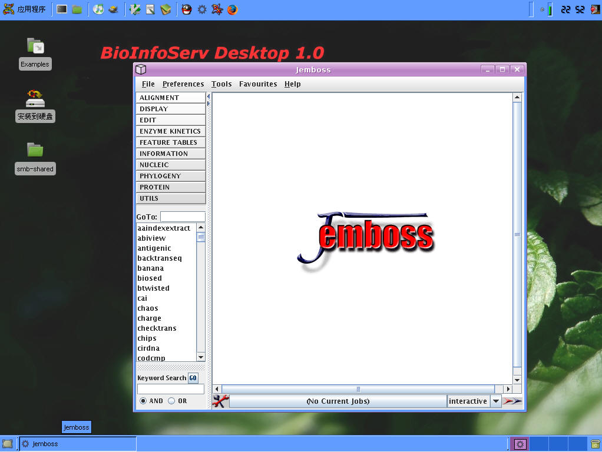602x452 pixels.
Task: Click Jemboss task in bottom taskbar
Action: 78,444
